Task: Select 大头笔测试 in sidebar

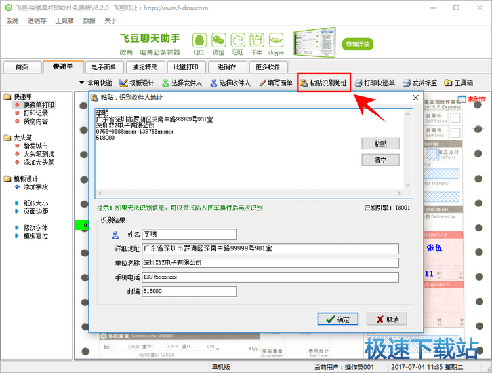Action: [x=39, y=154]
